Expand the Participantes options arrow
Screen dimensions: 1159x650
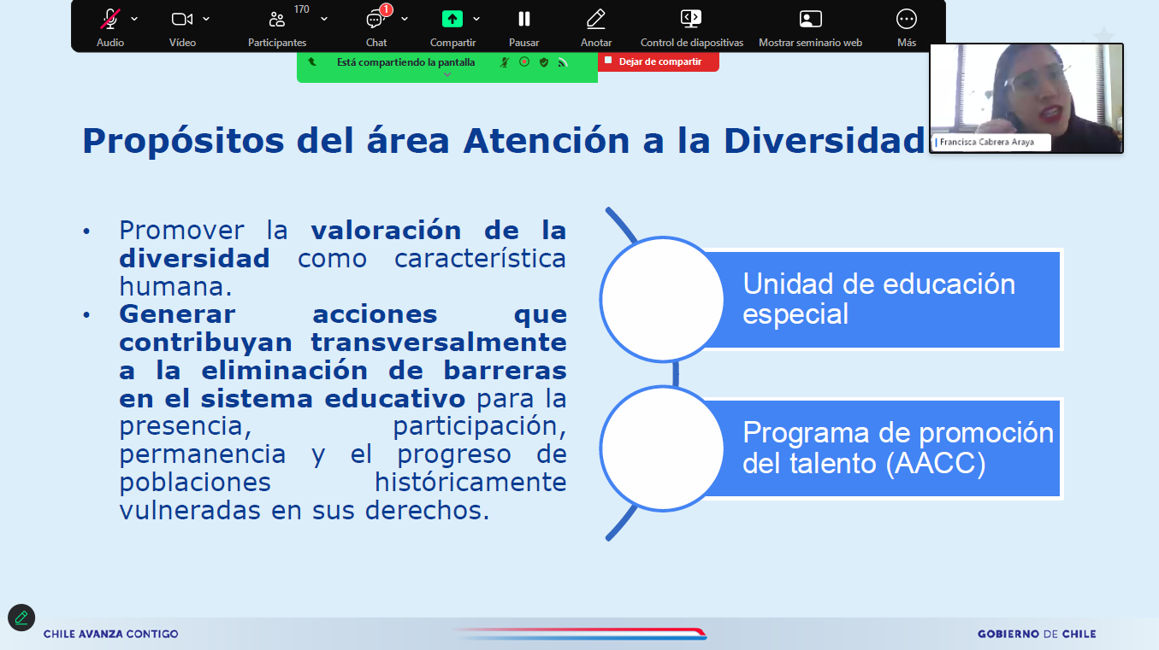click(324, 19)
